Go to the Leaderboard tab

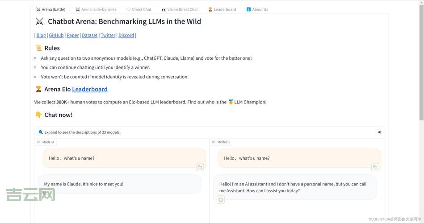[222, 9]
